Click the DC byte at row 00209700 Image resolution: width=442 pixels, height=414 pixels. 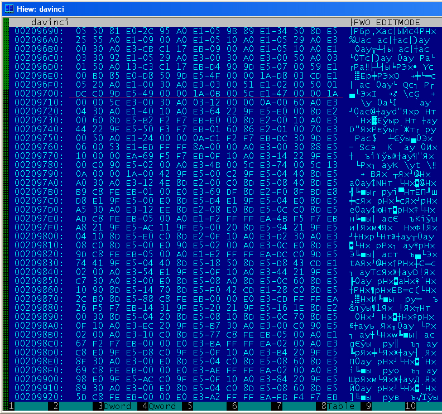(x=81, y=94)
